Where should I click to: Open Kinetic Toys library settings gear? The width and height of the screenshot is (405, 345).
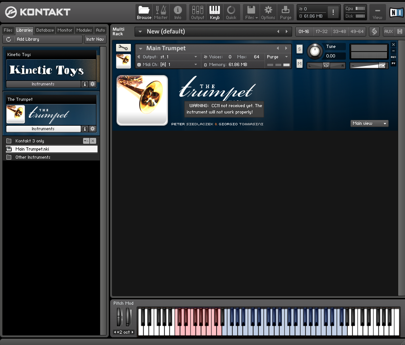[93, 84]
